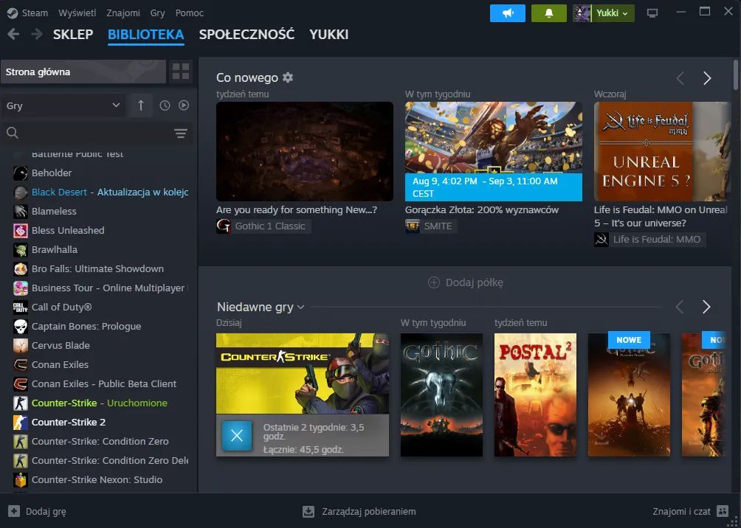Expand the Niedawne gry shelf dropdown
Viewport: 741px width, 528px height.
pos(300,308)
